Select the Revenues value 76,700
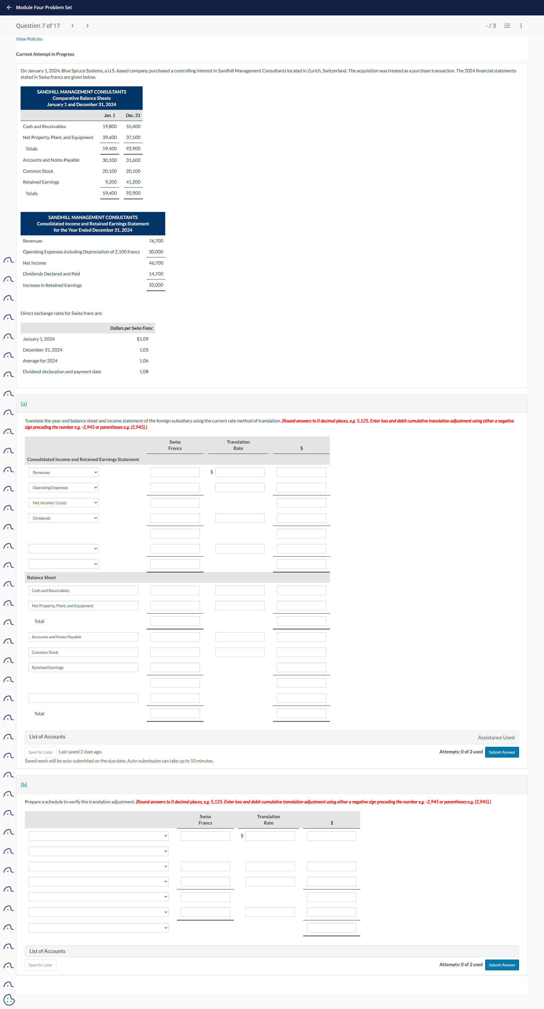The image size is (544, 1009). click(156, 241)
